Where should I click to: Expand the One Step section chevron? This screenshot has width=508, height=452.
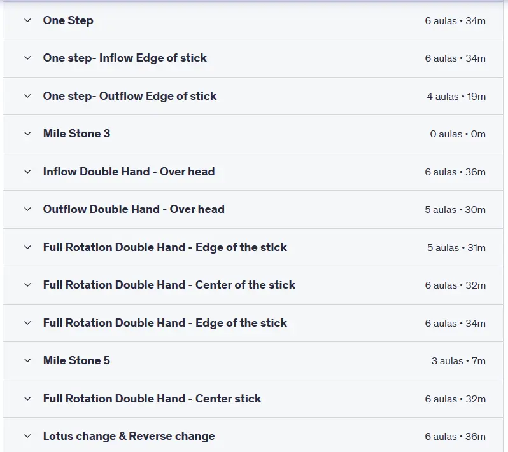(x=27, y=20)
